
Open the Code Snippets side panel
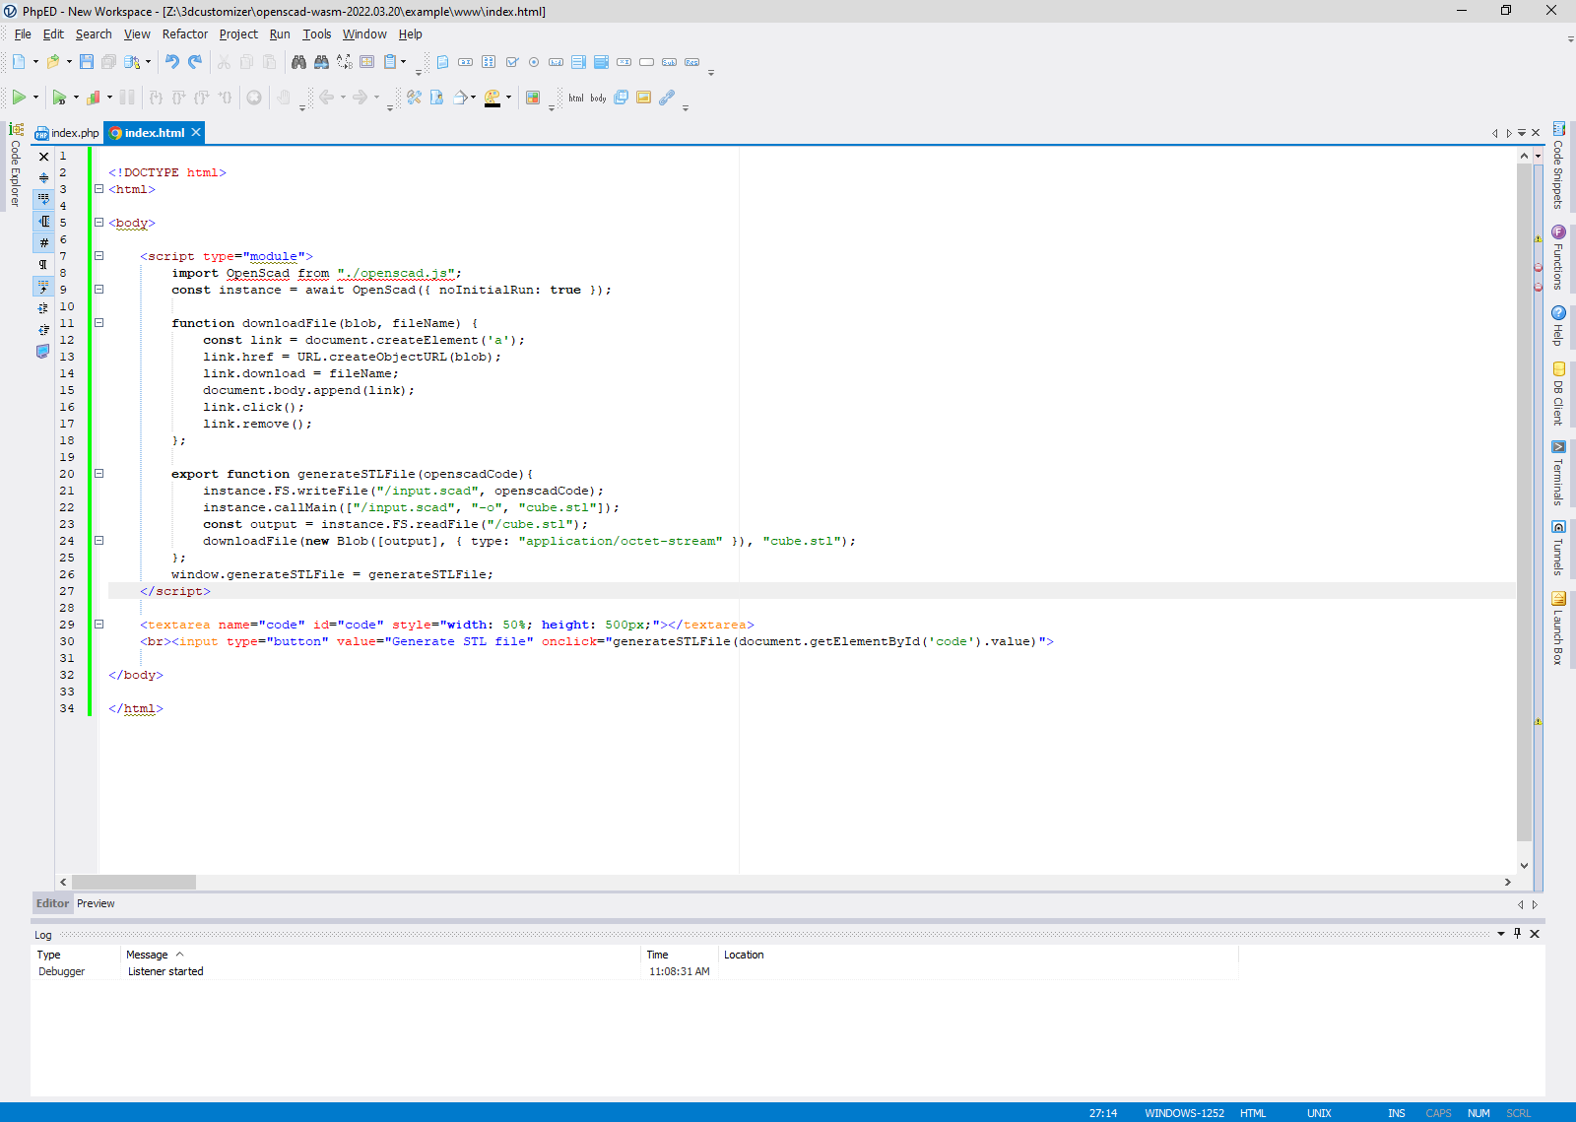pyautogui.click(x=1558, y=165)
